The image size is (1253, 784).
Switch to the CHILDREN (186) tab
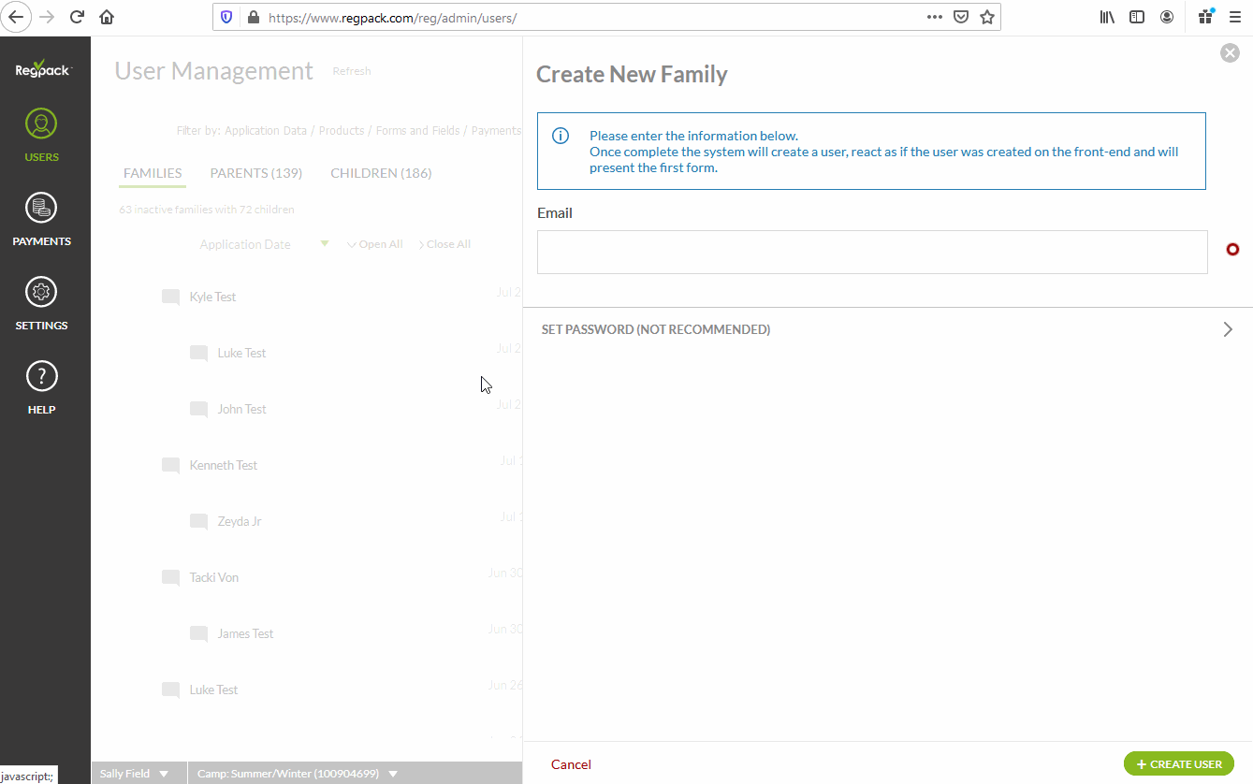pyautogui.click(x=380, y=173)
